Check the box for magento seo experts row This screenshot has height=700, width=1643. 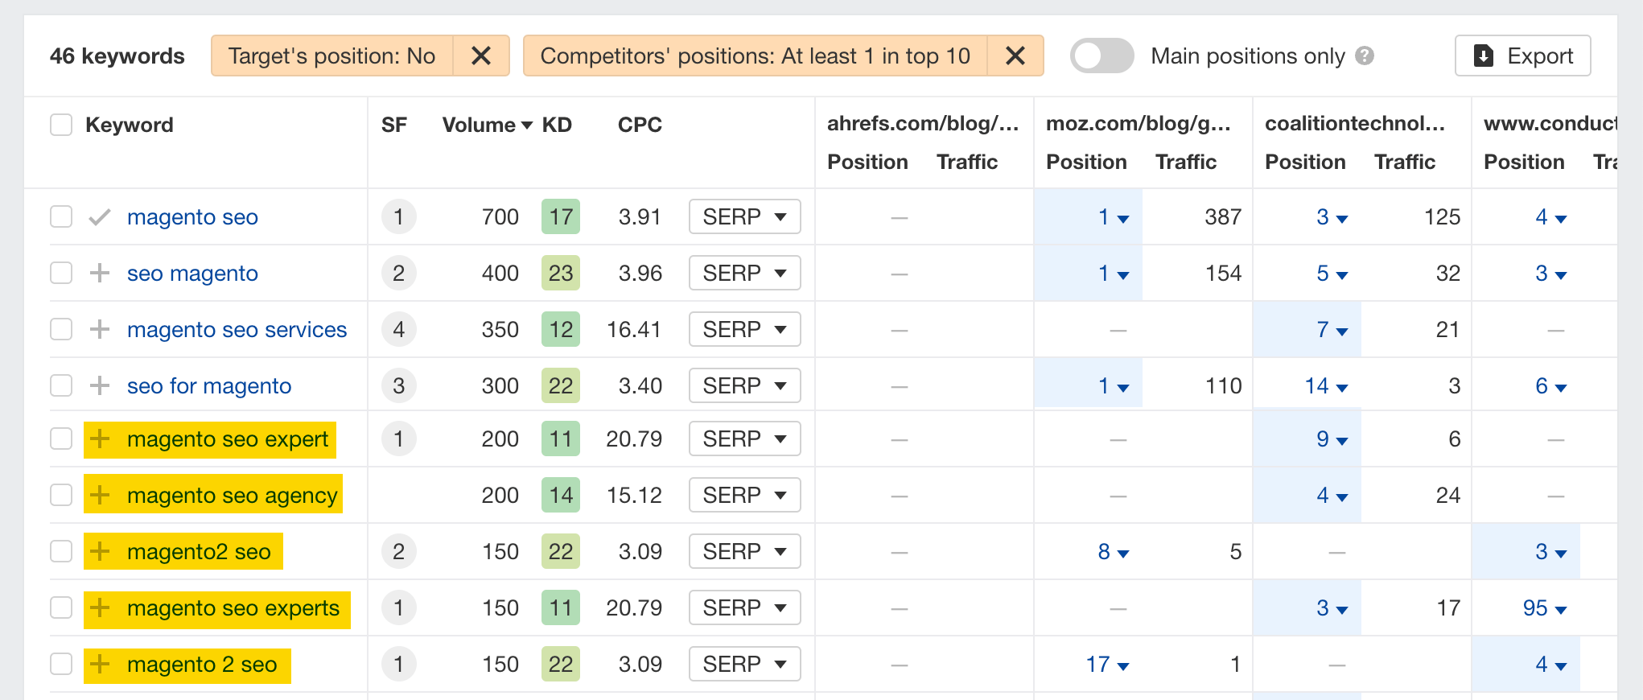[x=61, y=607]
